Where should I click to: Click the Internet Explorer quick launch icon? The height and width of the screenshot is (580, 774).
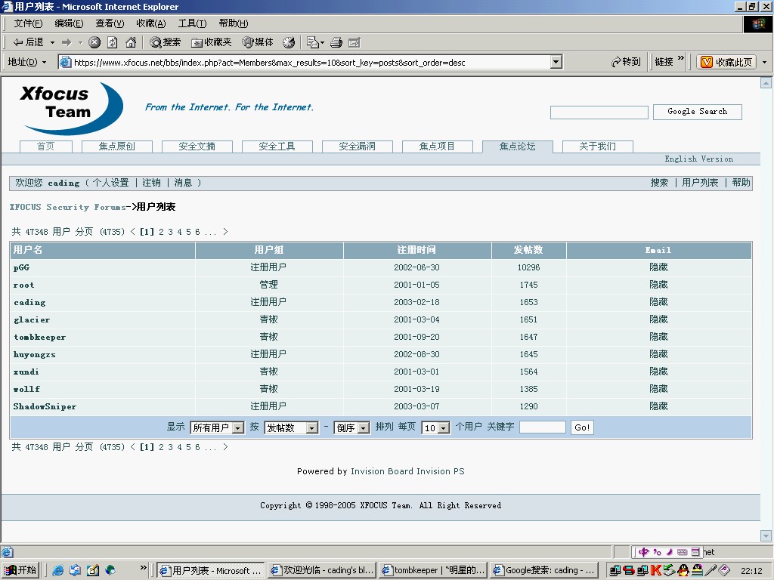coord(58,570)
